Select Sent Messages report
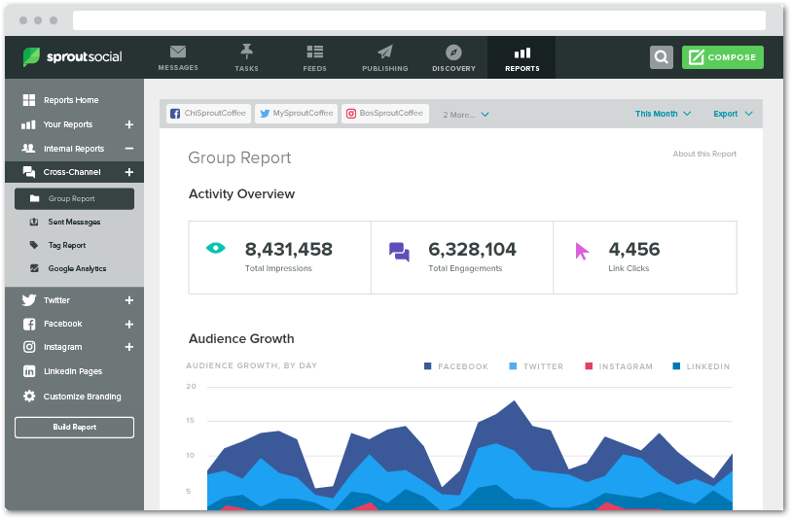Screen dimensions: 792x519 [74, 222]
